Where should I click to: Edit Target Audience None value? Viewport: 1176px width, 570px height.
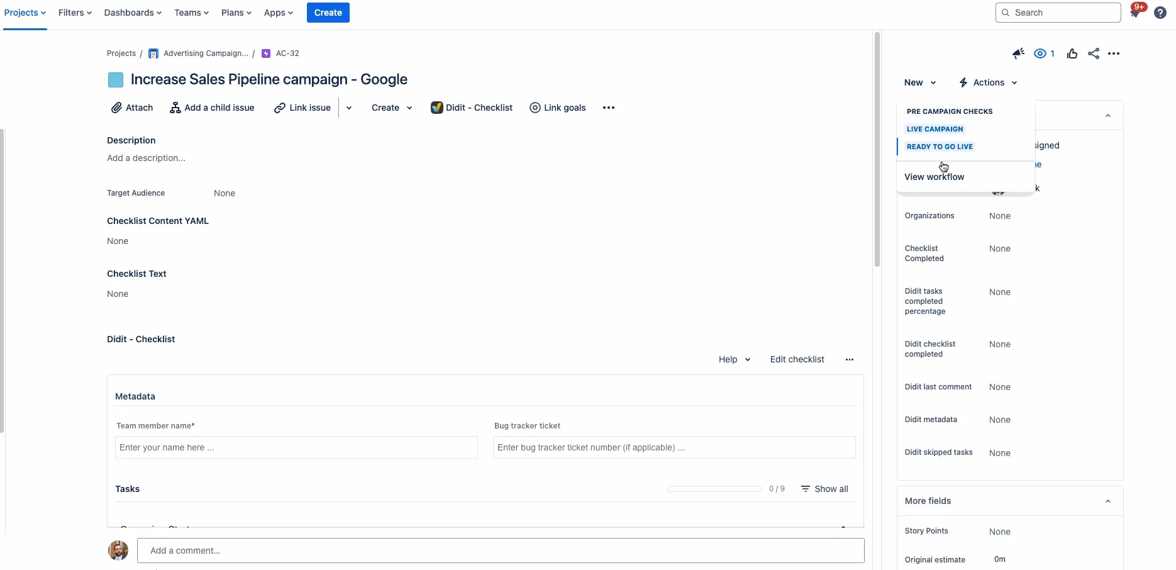pos(225,193)
